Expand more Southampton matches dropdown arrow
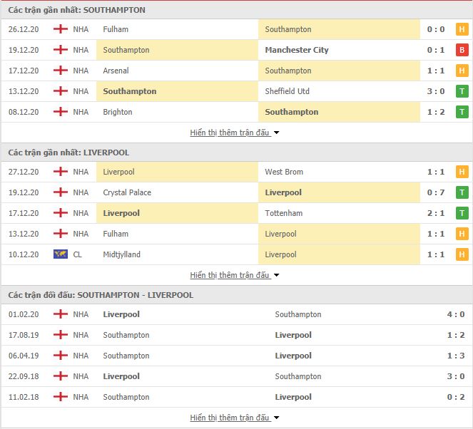 click(277, 133)
